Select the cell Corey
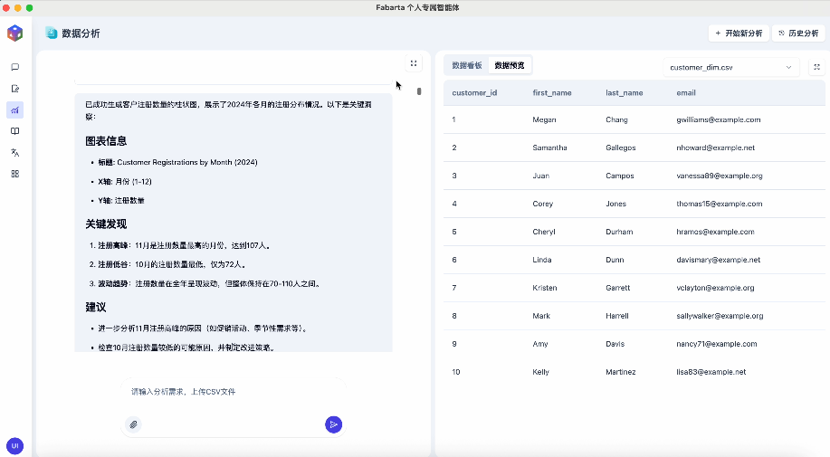The width and height of the screenshot is (830, 457). (x=542, y=204)
